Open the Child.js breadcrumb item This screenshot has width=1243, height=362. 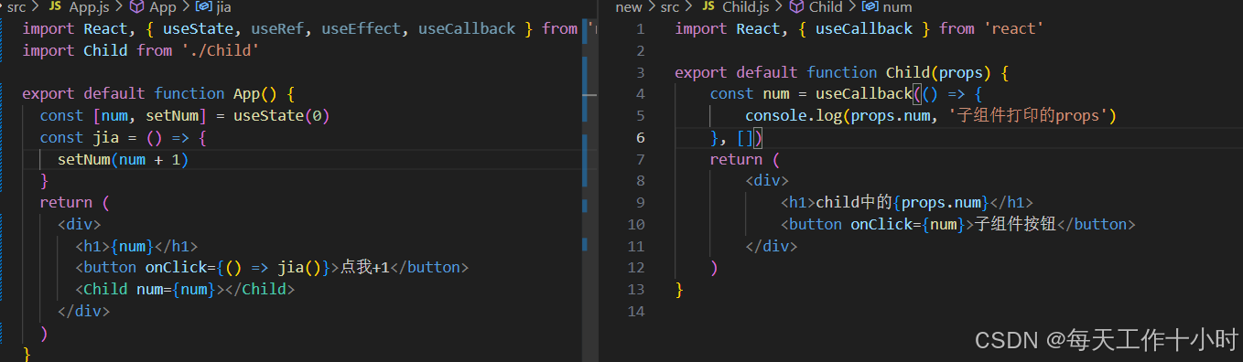(746, 7)
